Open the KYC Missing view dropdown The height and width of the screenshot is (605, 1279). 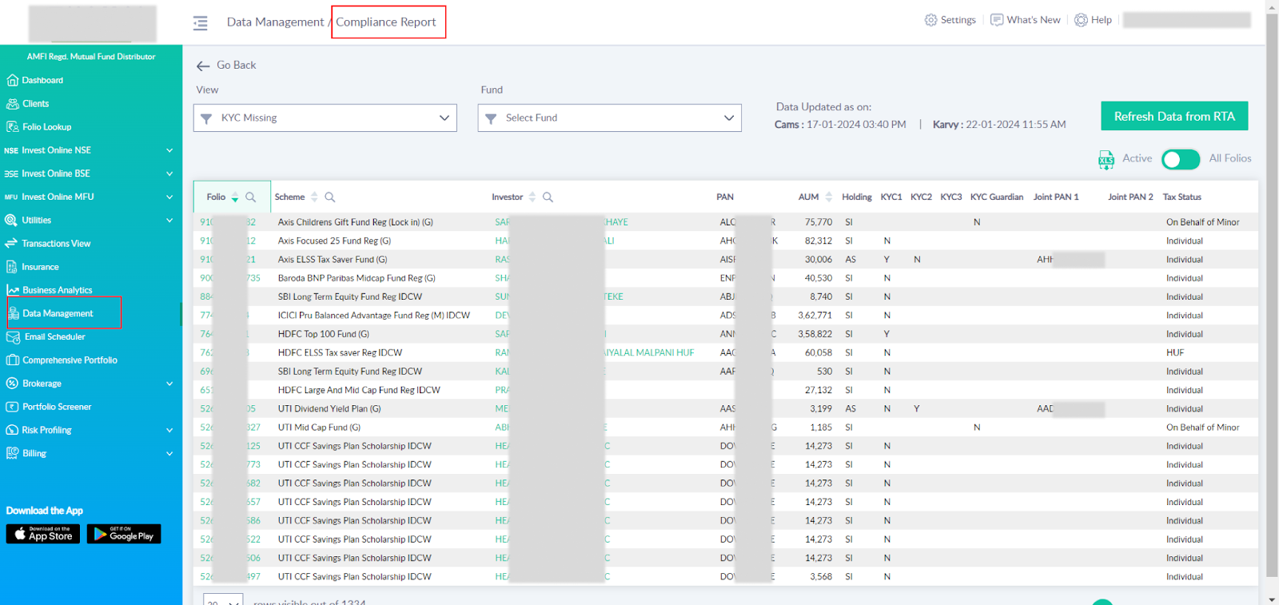click(325, 118)
